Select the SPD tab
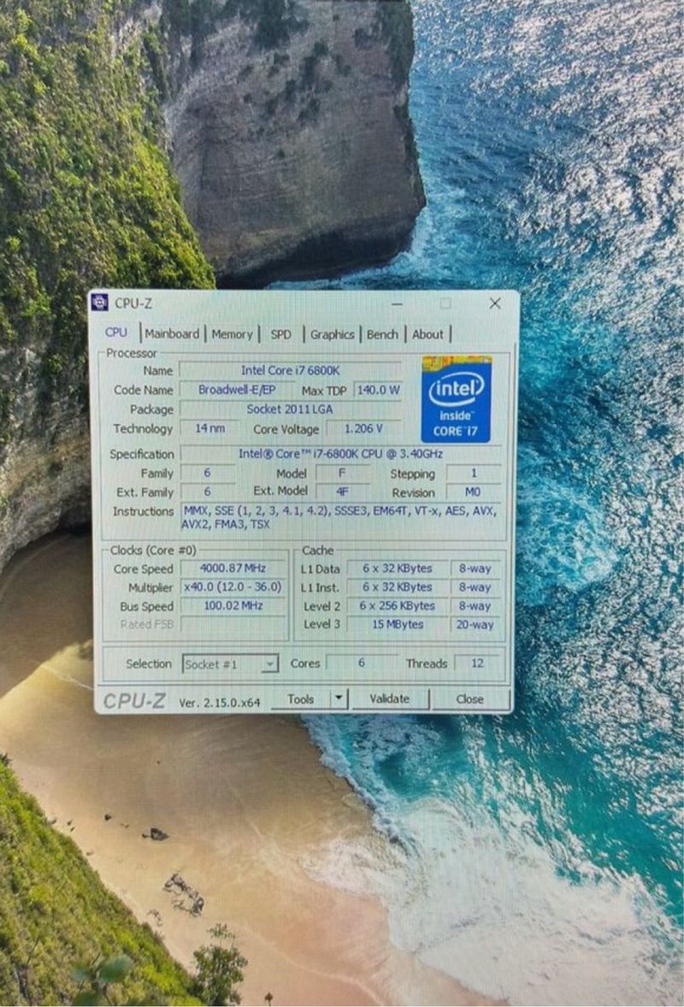The image size is (684, 1007). coord(280,334)
